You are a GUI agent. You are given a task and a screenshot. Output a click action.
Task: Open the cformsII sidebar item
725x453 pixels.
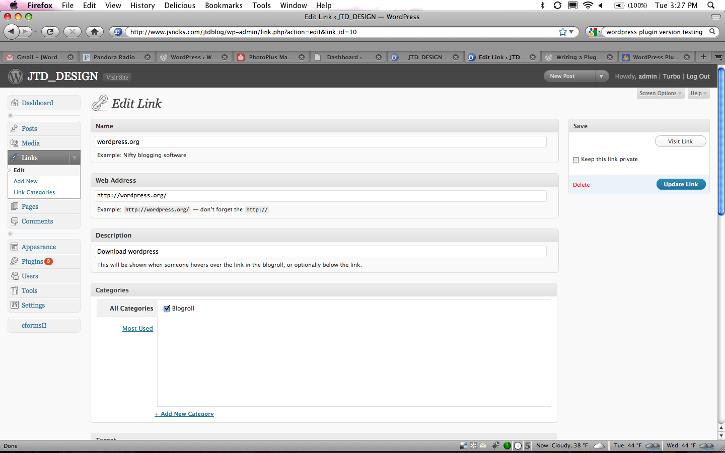pyautogui.click(x=34, y=325)
